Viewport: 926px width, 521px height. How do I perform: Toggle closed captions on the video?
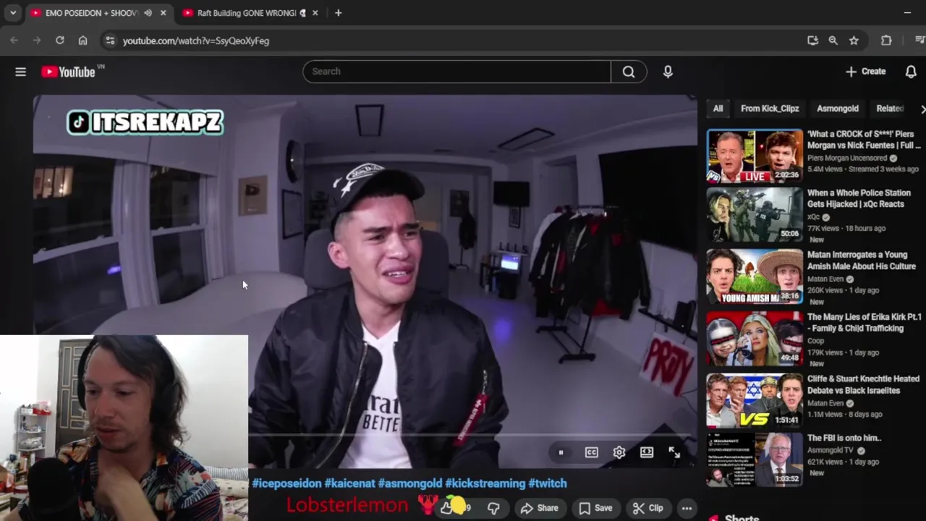592,452
